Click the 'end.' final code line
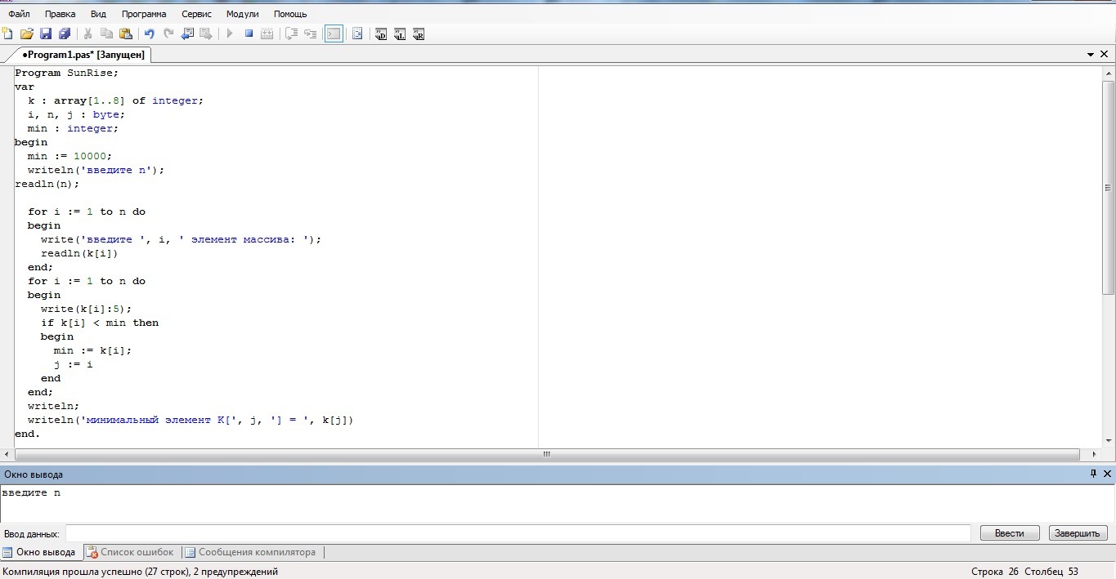 coord(28,434)
